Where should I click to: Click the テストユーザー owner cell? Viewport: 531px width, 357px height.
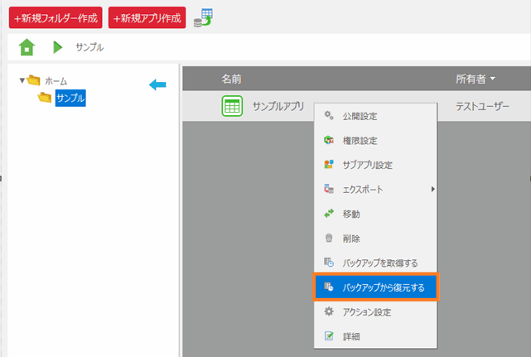482,107
